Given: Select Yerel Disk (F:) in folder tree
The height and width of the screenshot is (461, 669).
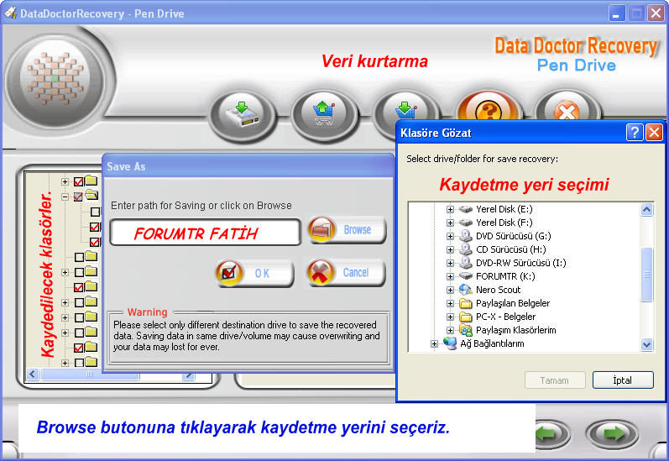Looking at the screenshot, I should coord(504,223).
